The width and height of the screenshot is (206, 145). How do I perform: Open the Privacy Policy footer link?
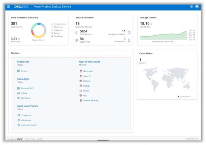point(30,139)
